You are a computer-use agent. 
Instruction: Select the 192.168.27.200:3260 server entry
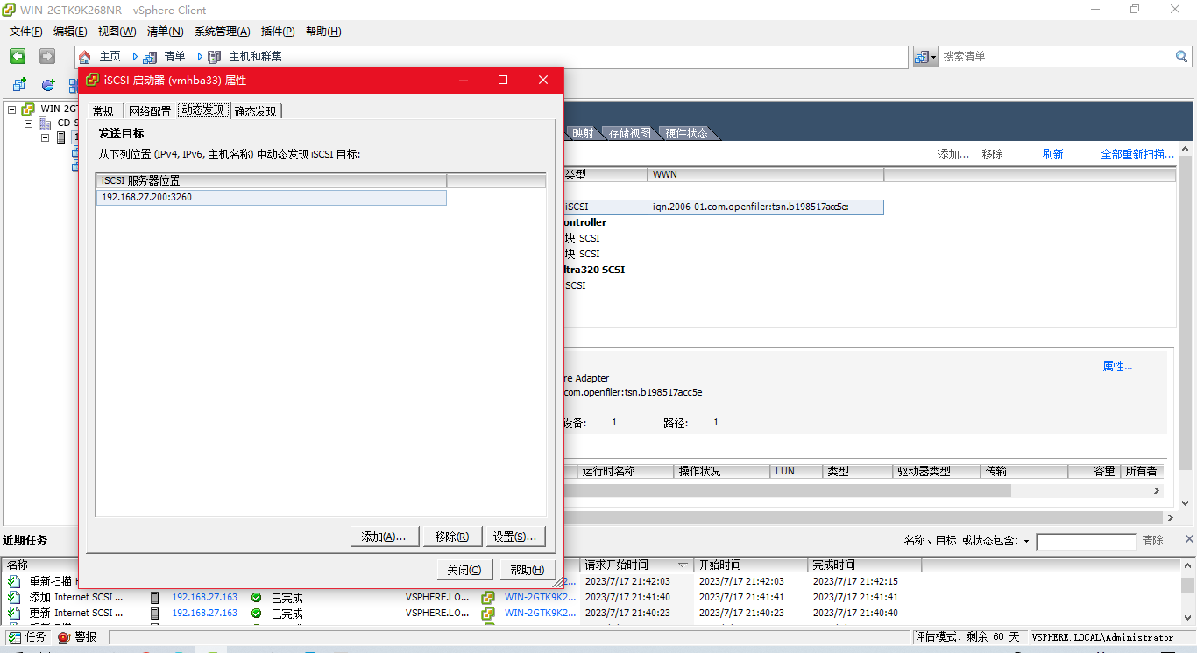pos(271,198)
